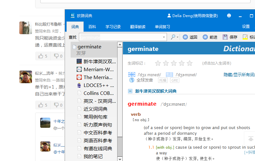Open the user profile Delia Deng account

pyautogui.click(x=193, y=15)
